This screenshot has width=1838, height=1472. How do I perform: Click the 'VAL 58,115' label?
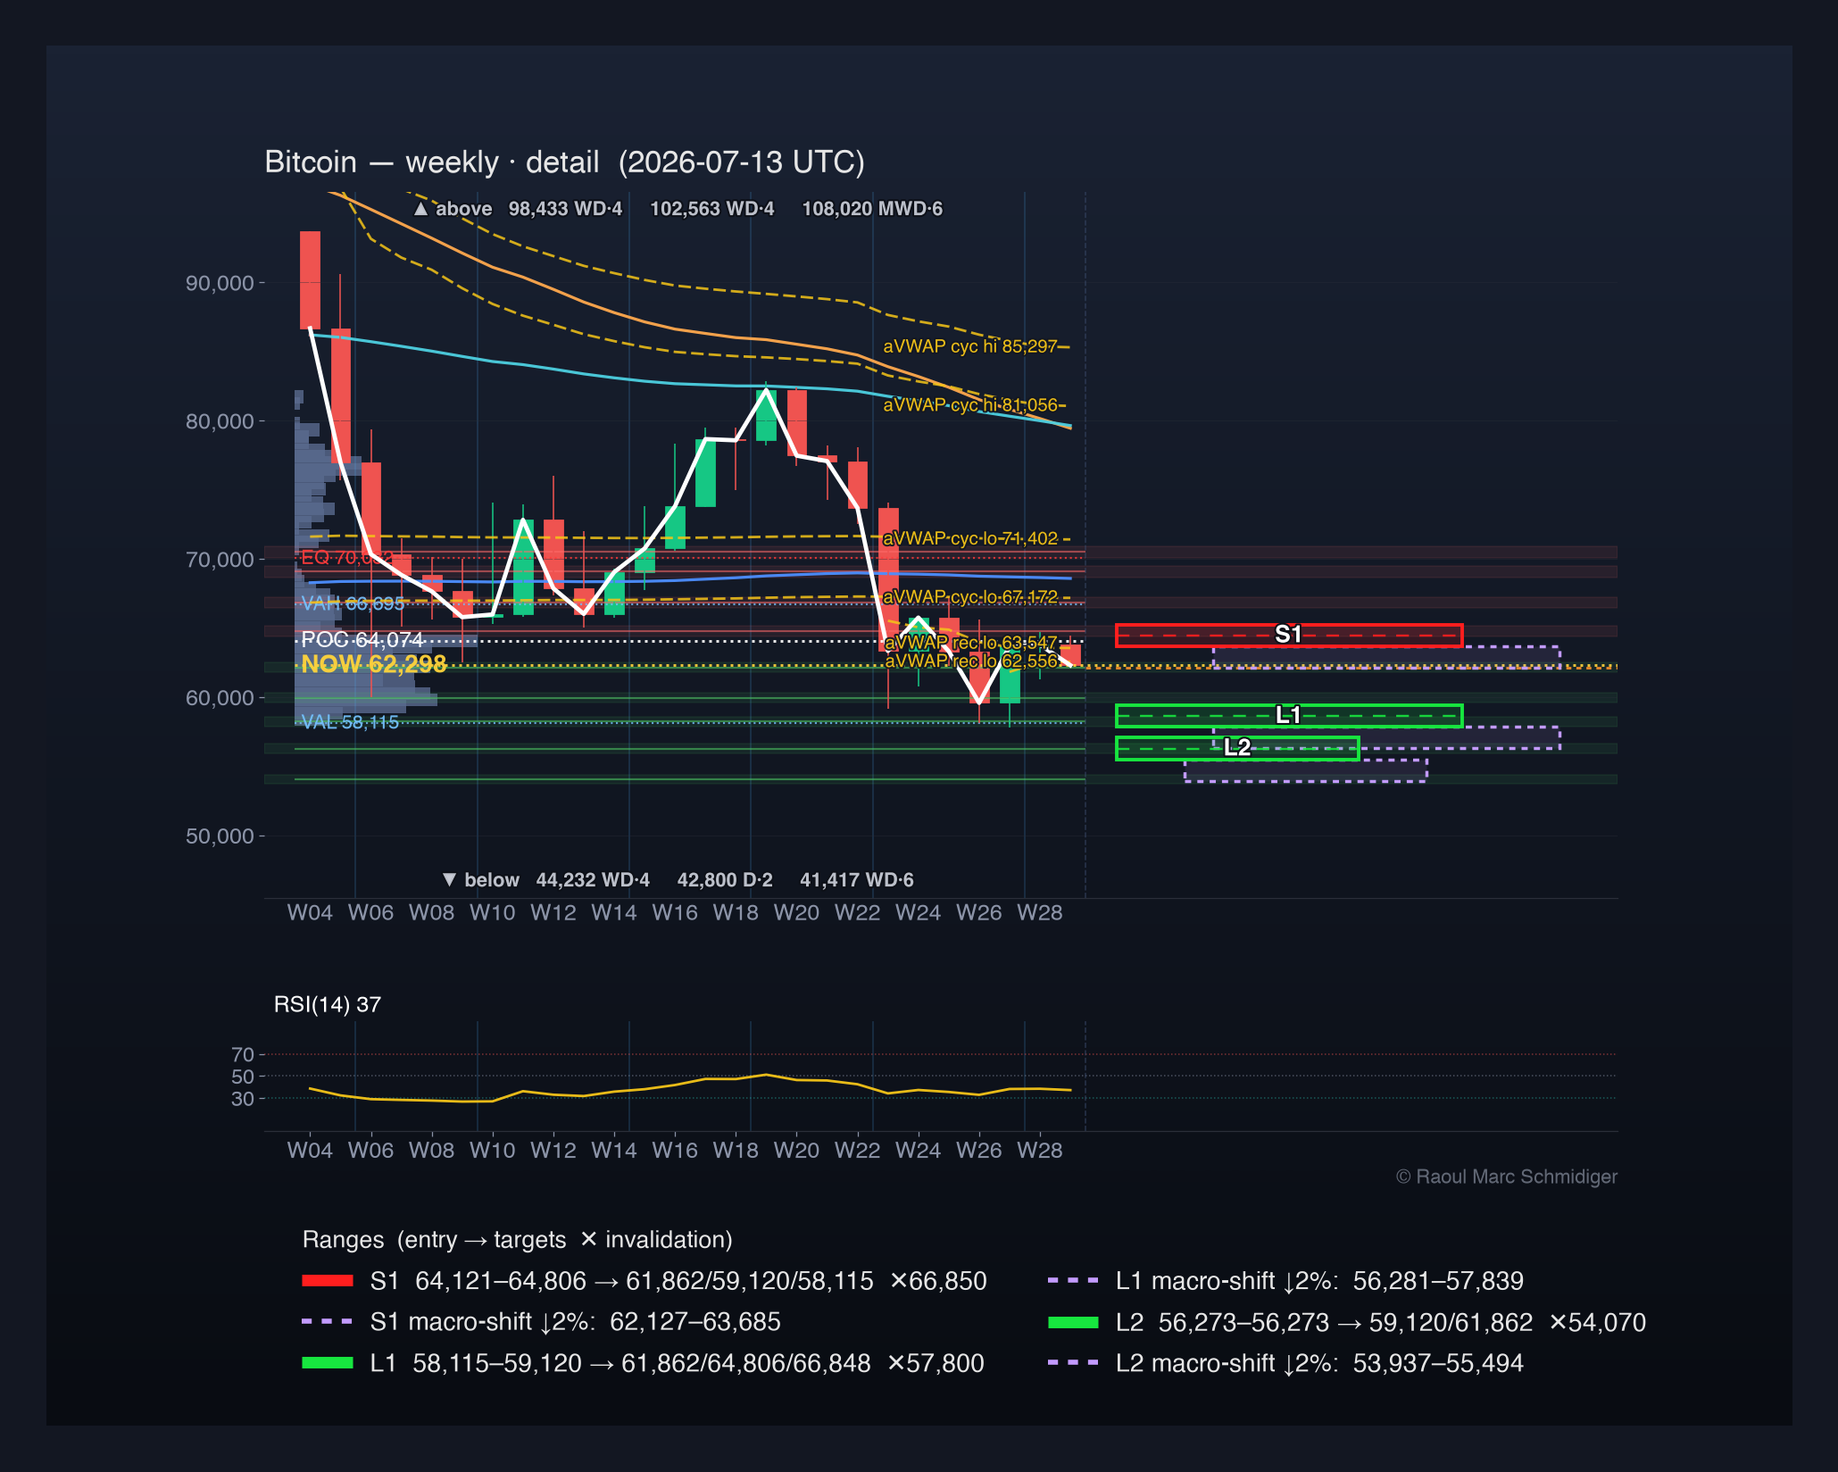pyautogui.click(x=350, y=721)
